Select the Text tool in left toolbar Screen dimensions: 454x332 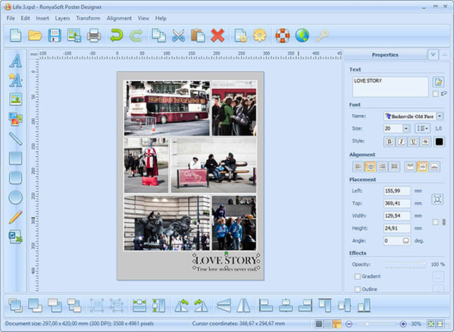(x=15, y=61)
